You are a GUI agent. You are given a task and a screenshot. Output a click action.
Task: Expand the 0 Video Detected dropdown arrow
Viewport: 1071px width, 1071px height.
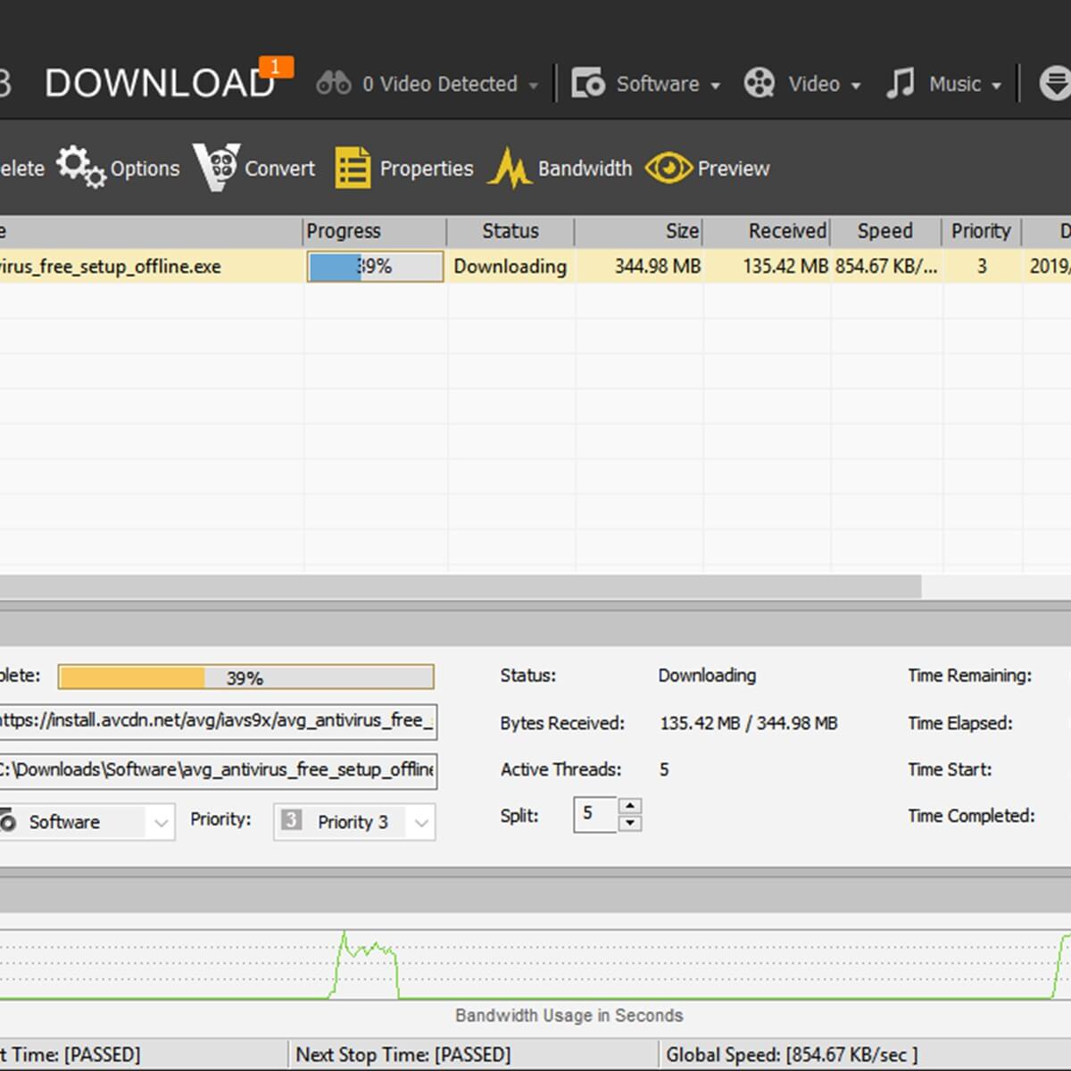pyautogui.click(x=533, y=87)
